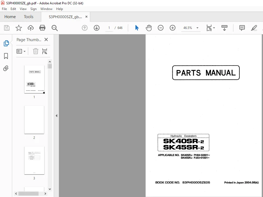
Task: Click the total page count 646
Action: click(x=120, y=28)
